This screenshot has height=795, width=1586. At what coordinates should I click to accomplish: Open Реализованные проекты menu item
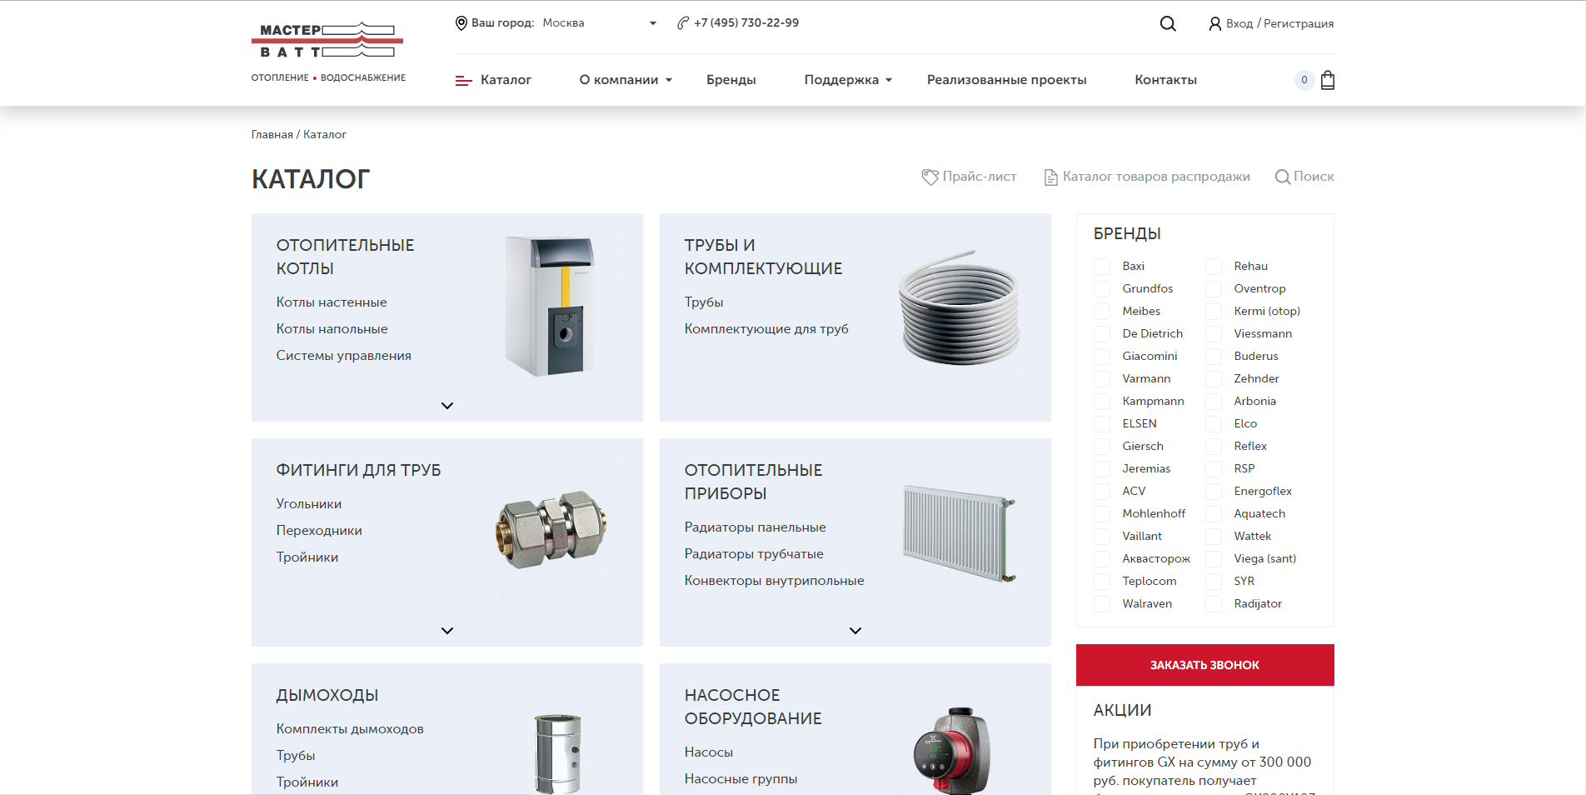point(1007,80)
